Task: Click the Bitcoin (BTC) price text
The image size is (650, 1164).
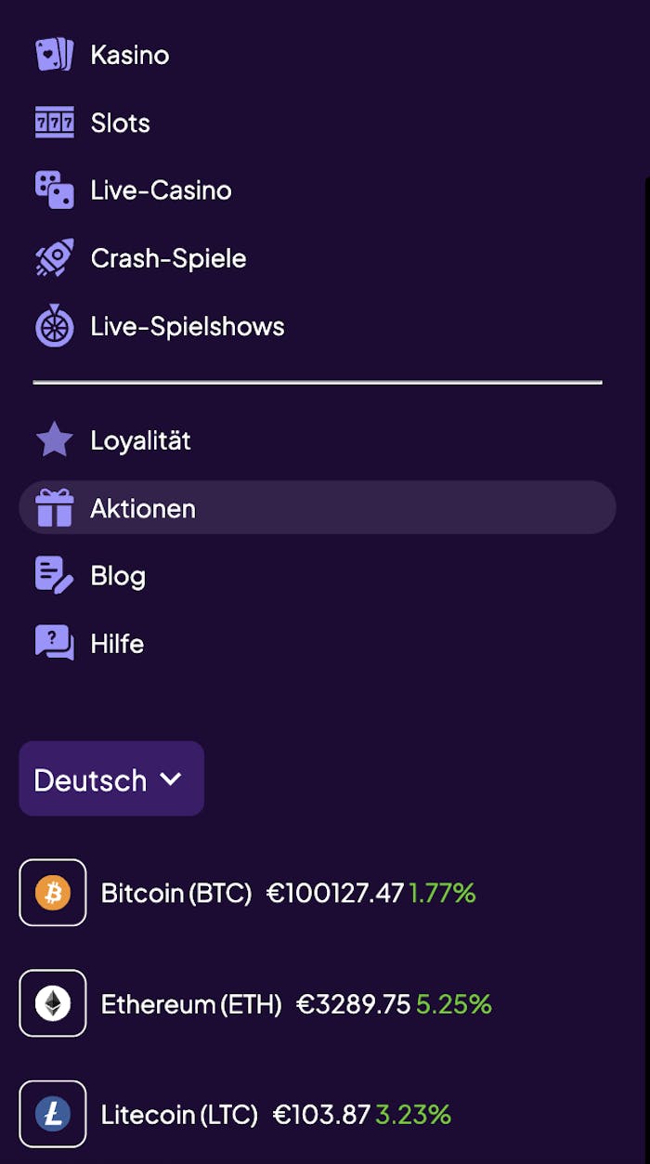Action: click(335, 894)
